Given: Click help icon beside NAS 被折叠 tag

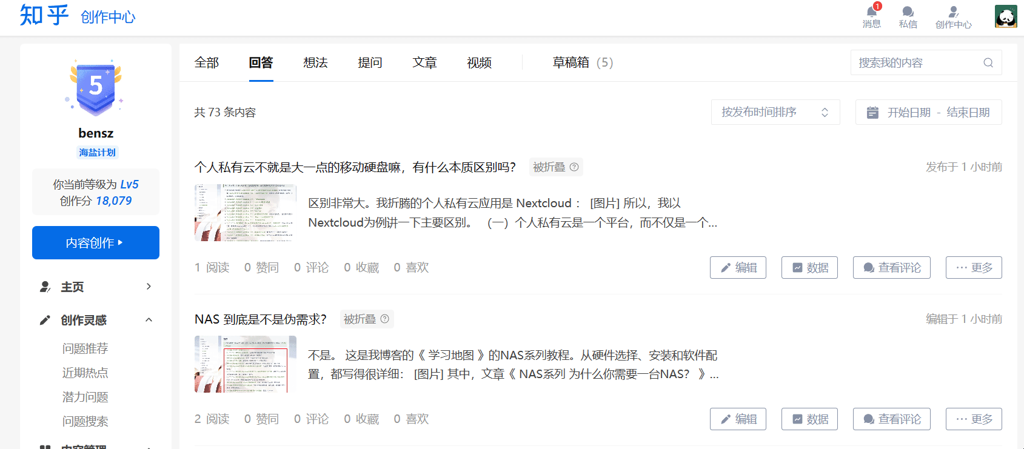Looking at the screenshot, I should (x=385, y=319).
